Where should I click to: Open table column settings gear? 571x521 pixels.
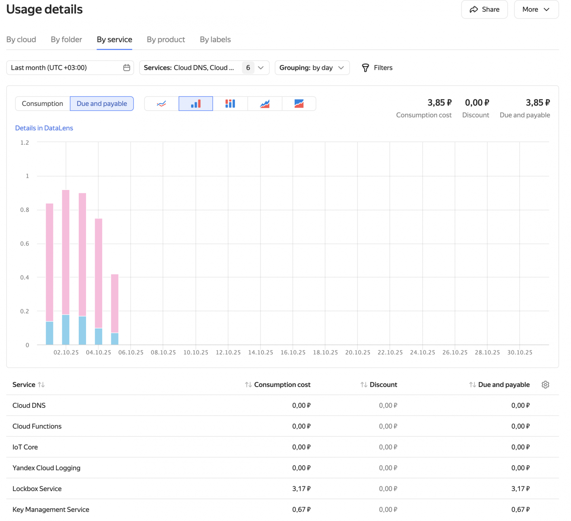545,385
